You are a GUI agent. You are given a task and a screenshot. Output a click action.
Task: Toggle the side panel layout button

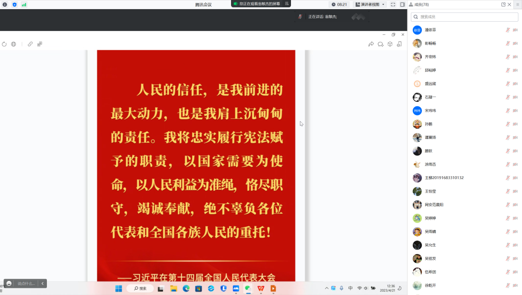pos(402,4)
